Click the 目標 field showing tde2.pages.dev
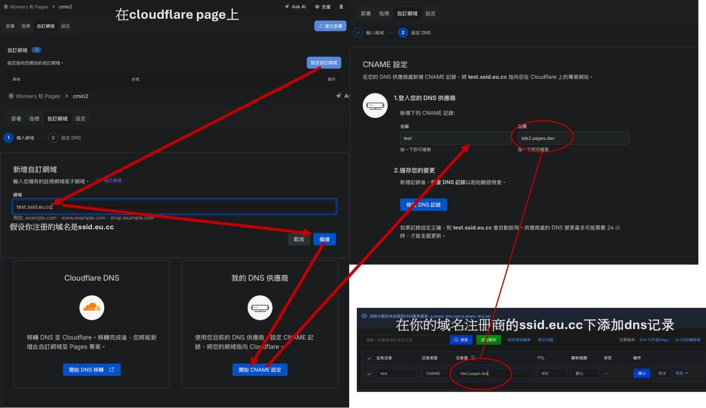This screenshot has width=706, height=408. (x=574, y=138)
